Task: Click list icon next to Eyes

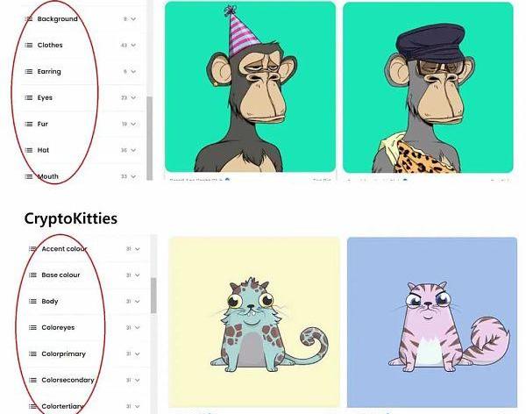Action: (29, 97)
